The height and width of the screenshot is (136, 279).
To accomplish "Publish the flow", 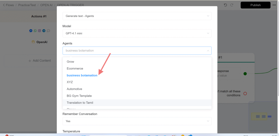I will pos(256,5).
